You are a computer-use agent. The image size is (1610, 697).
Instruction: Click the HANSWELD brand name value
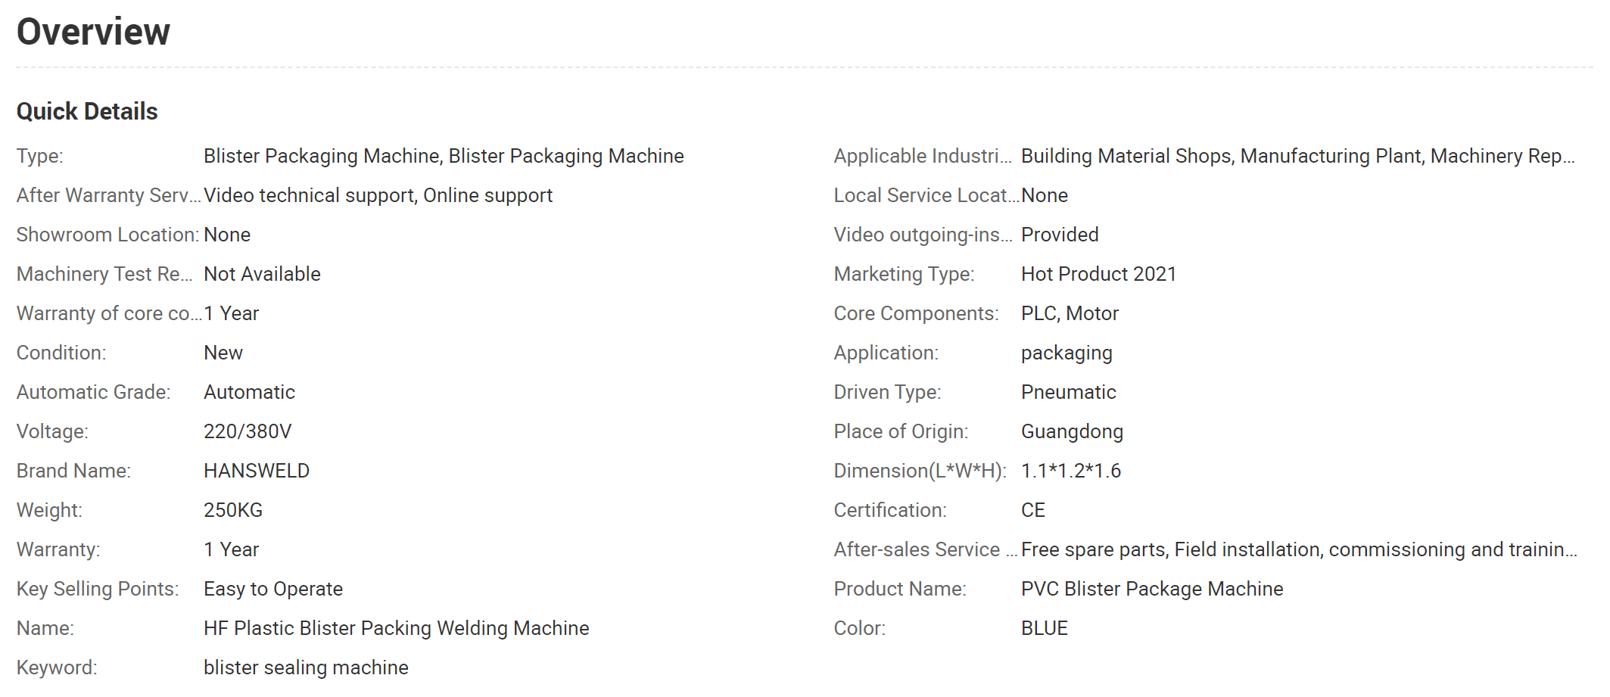point(257,471)
